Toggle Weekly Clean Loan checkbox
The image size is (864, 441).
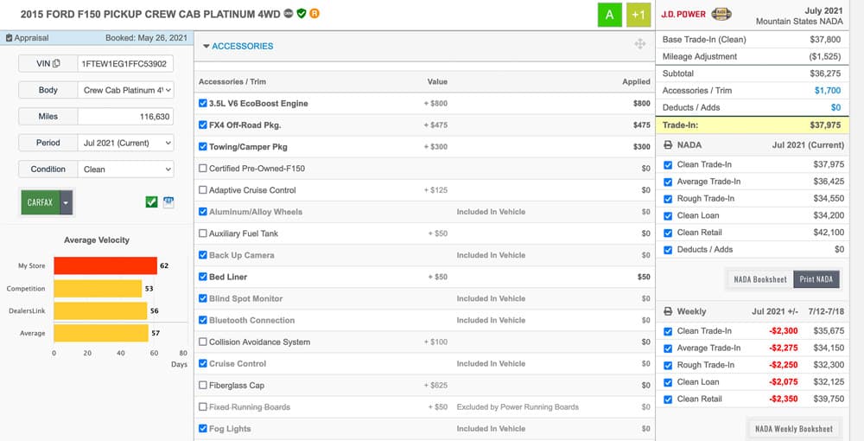coord(668,382)
